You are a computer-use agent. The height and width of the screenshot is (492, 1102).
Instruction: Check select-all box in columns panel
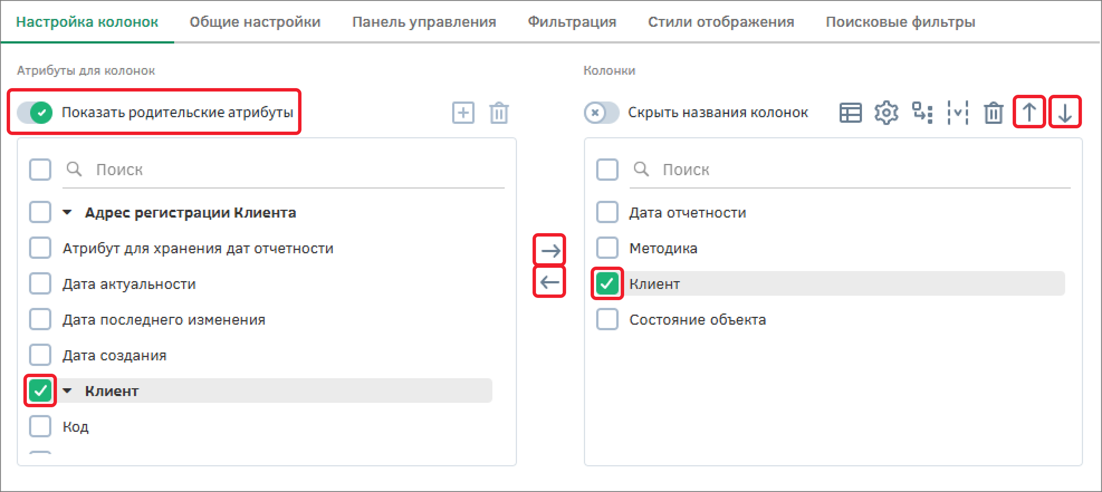(x=607, y=170)
